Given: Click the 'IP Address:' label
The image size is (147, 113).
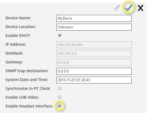Looking at the screenshot, I should click(16, 44).
